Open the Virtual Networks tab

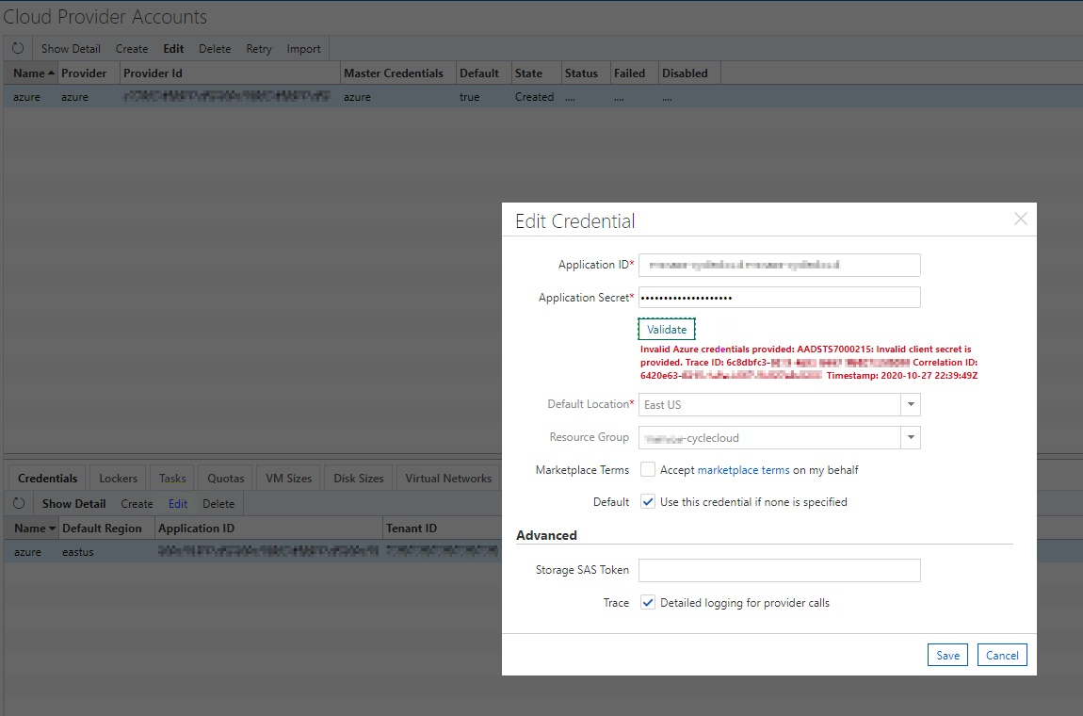448,479
